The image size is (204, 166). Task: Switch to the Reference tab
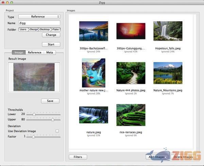coord(35,52)
